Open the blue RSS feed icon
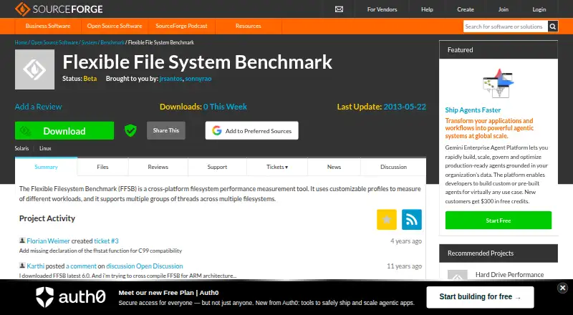The width and height of the screenshot is (573, 315). click(411, 219)
